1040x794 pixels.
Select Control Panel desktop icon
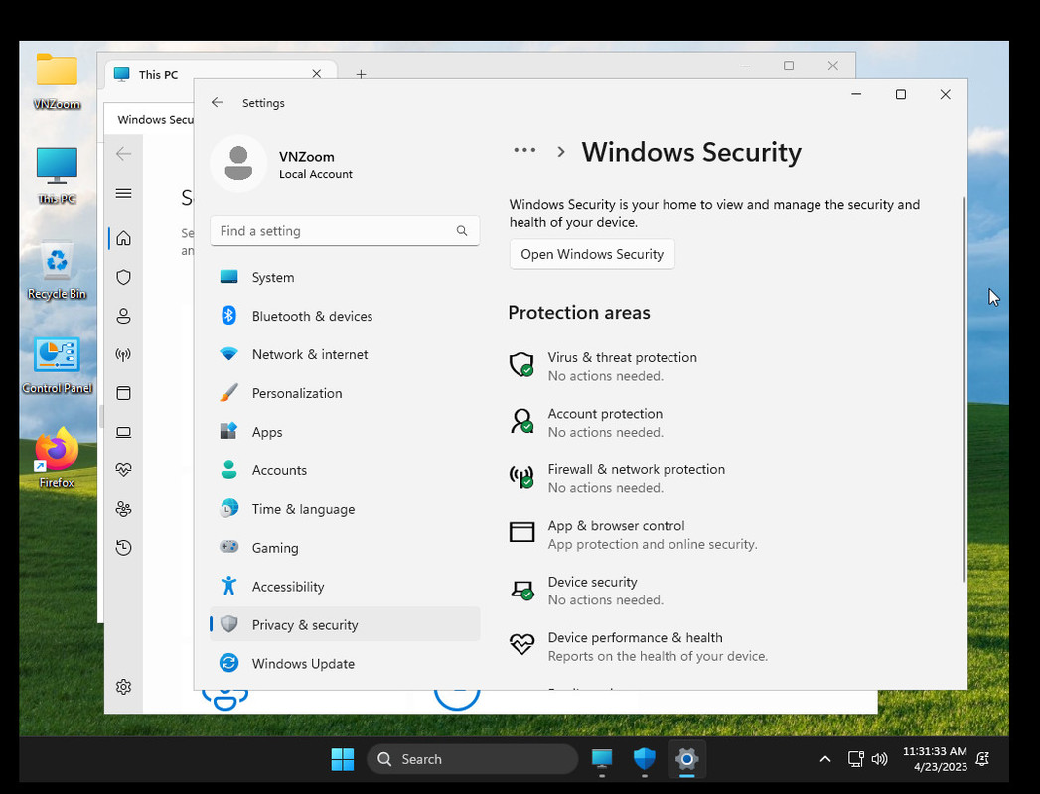pos(57,365)
